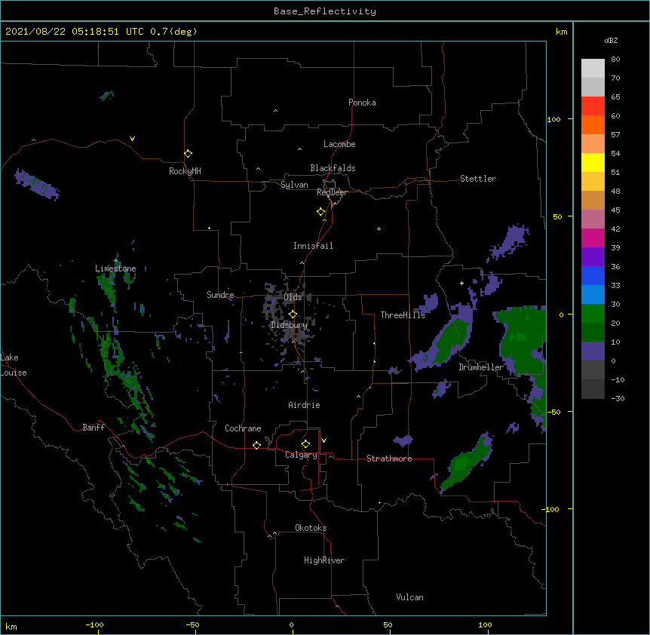Click the Blackfalds city label
Viewport: 650px width, 635px height.
(x=333, y=168)
